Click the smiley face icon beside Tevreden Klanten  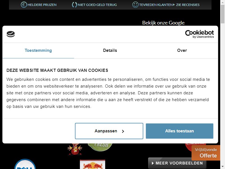point(135,5)
